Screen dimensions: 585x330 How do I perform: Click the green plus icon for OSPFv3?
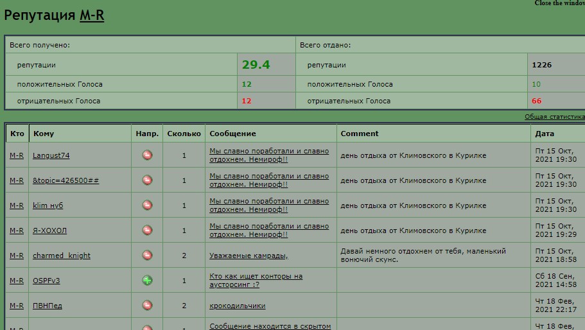point(147,280)
